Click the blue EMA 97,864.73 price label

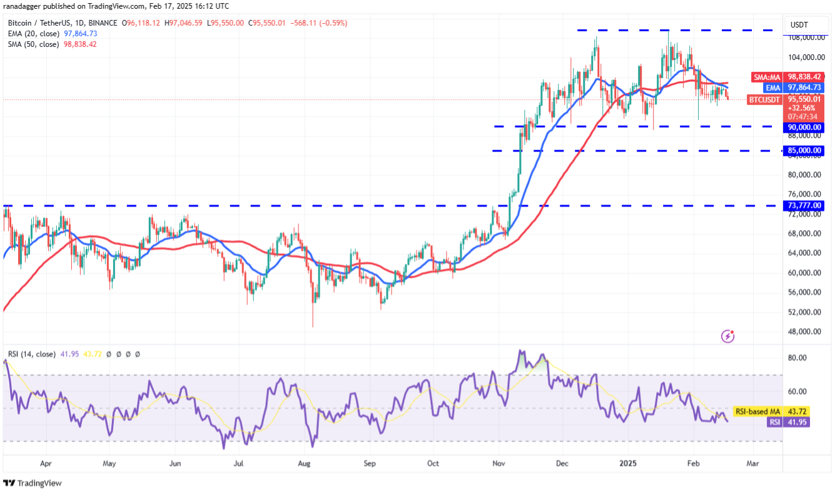point(793,87)
